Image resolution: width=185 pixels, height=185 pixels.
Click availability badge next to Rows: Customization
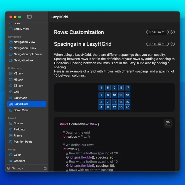click(x=158, y=32)
